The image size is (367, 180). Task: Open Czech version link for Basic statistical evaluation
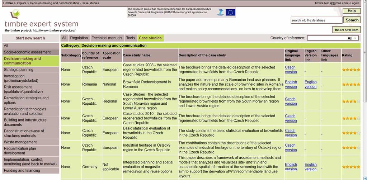coord(291,133)
